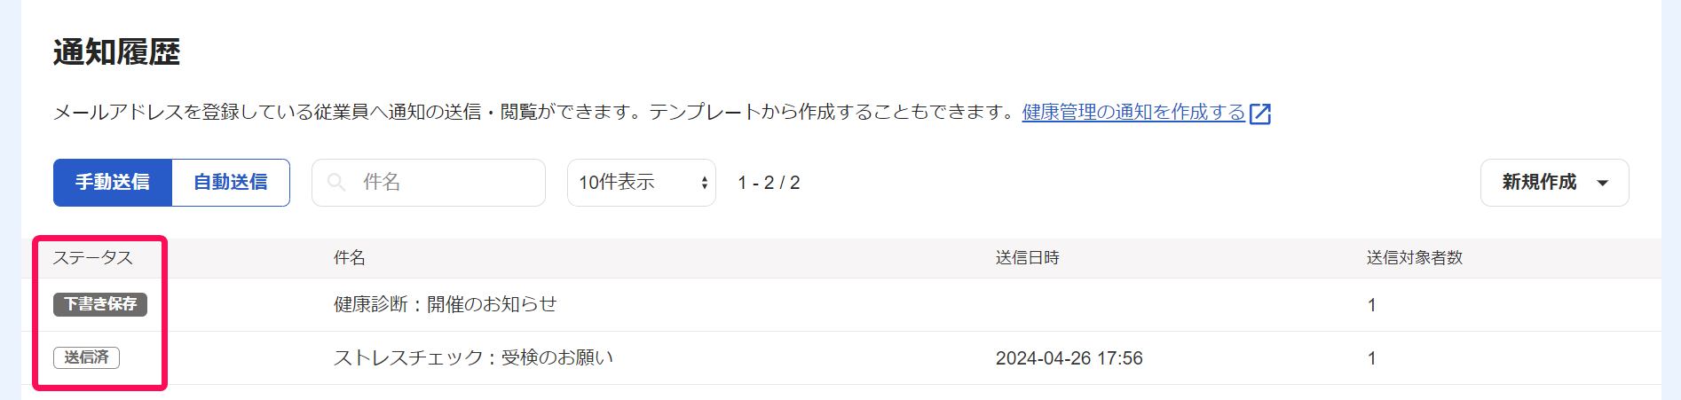Click the 送信日時 column header

click(x=1028, y=258)
